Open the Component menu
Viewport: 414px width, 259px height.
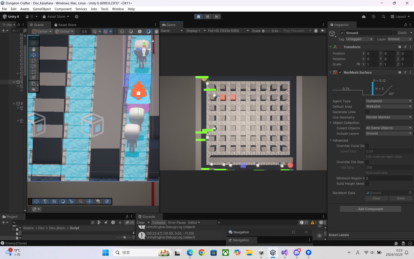coord(63,9)
